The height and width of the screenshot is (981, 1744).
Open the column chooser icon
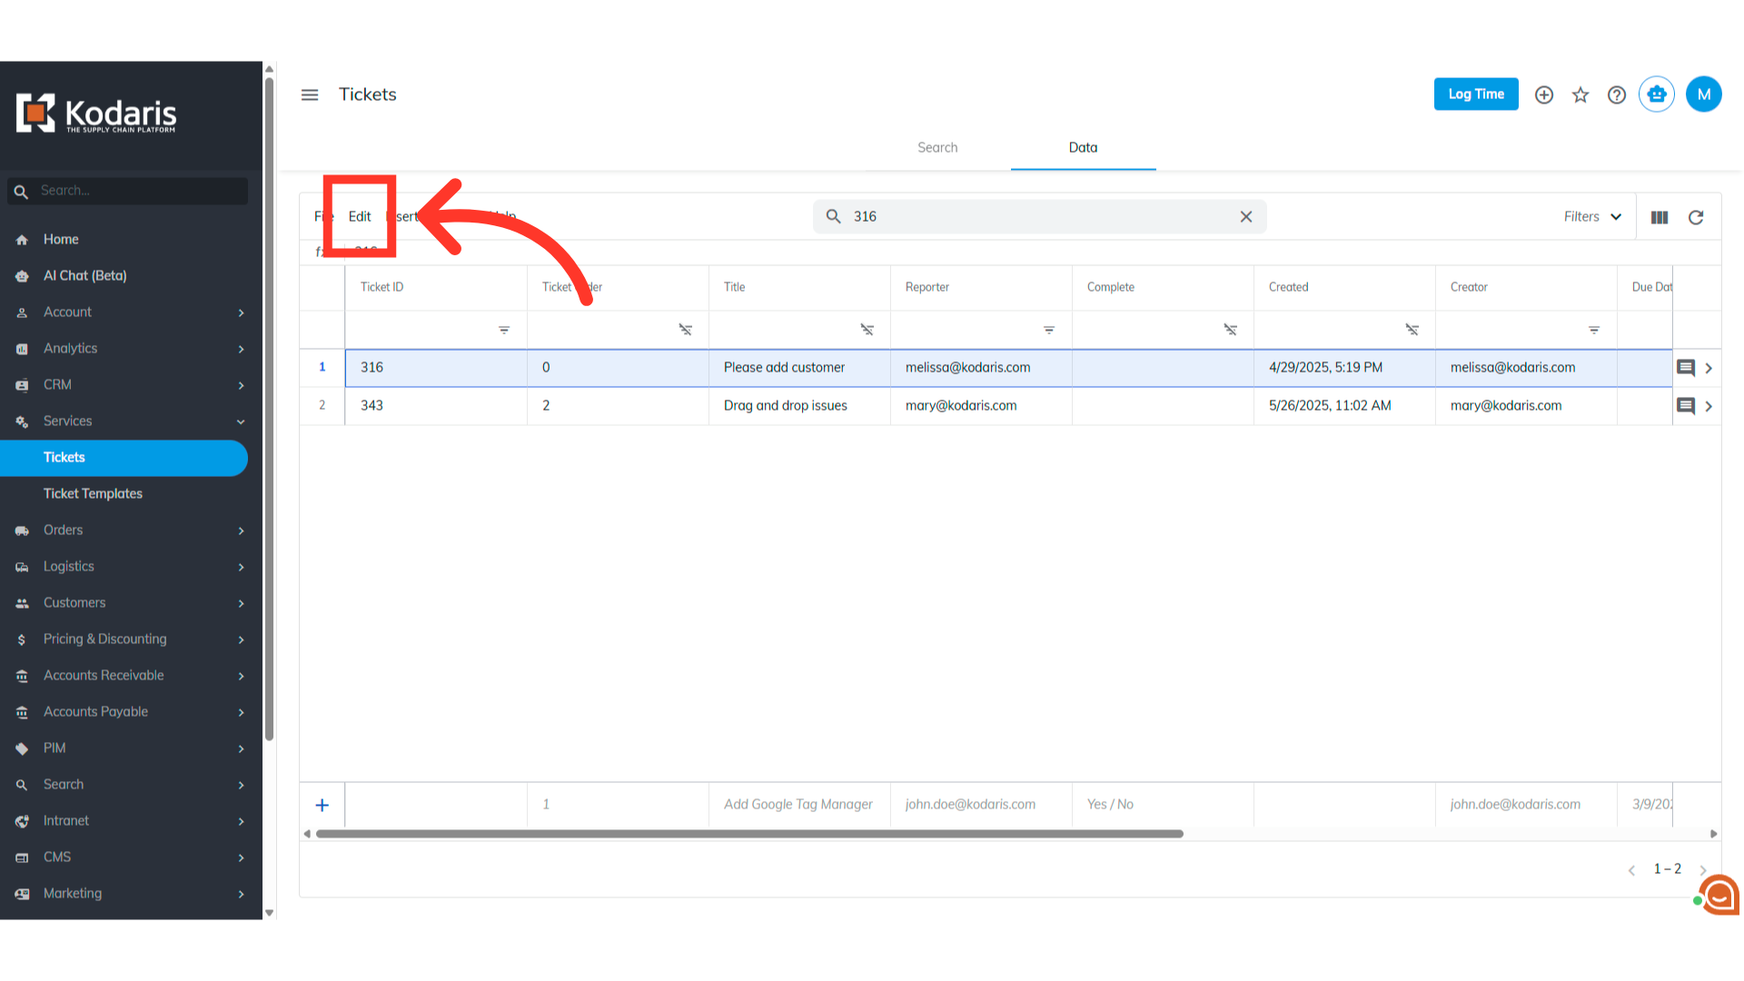[1660, 217]
